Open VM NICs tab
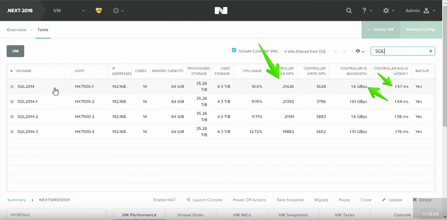 tap(242, 215)
